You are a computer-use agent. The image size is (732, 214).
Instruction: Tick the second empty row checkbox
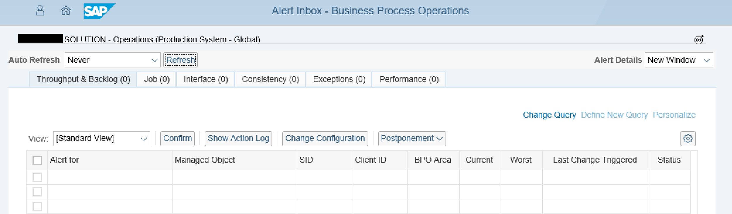(37, 192)
